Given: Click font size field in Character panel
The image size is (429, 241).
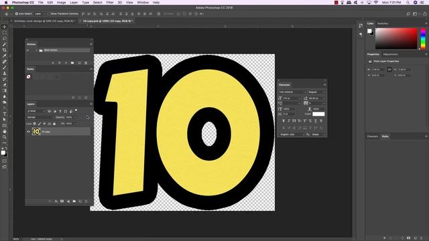Looking at the screenshot, I should (292, 98).
